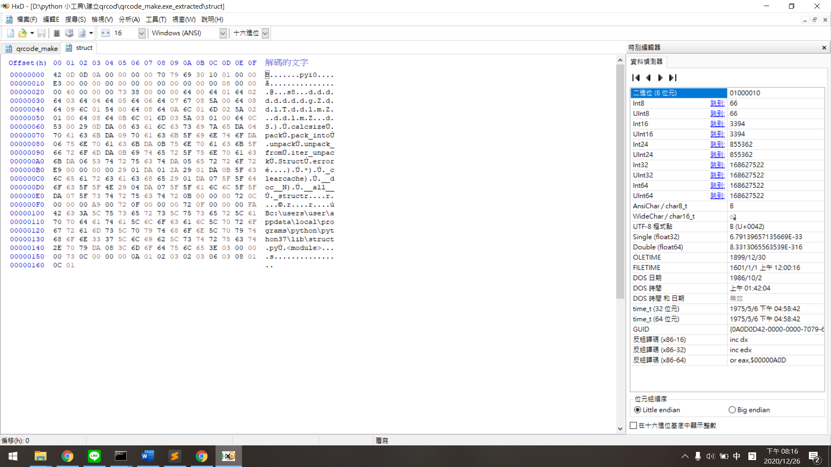Image resolution: width=831 pixels, height=467 pixels.
Task: Open the Windows (ANSI) charset dropdown
Action: click(x=223, y=33)
